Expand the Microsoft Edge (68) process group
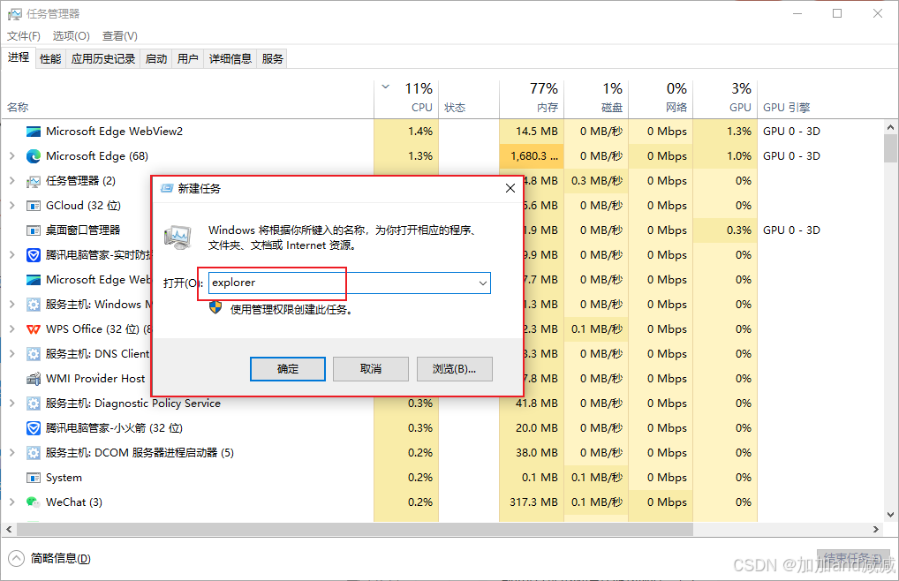Viewport: 899px width, 581px height. point(12,156)
